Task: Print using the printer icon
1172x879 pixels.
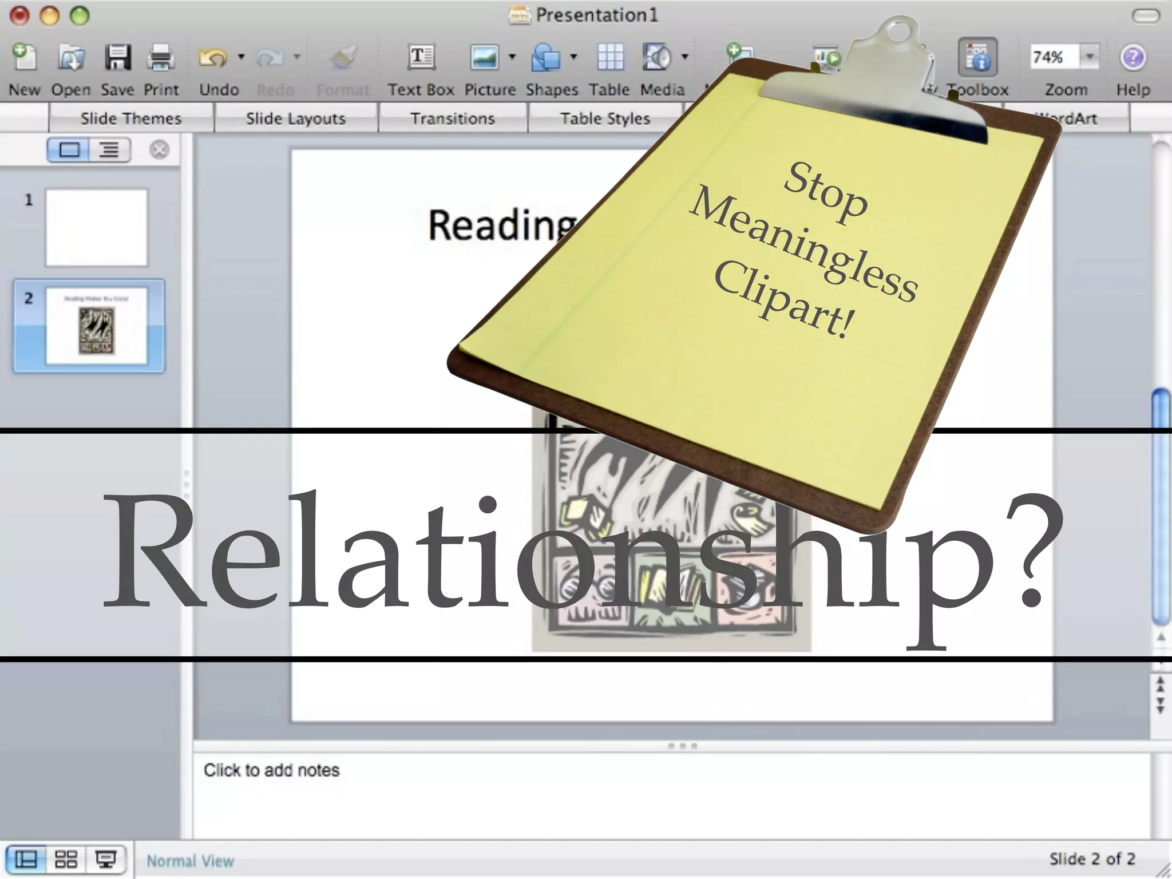Action: [x=161, y=58]
